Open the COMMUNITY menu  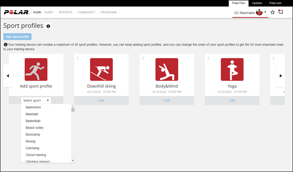click(x=86, y=12)
